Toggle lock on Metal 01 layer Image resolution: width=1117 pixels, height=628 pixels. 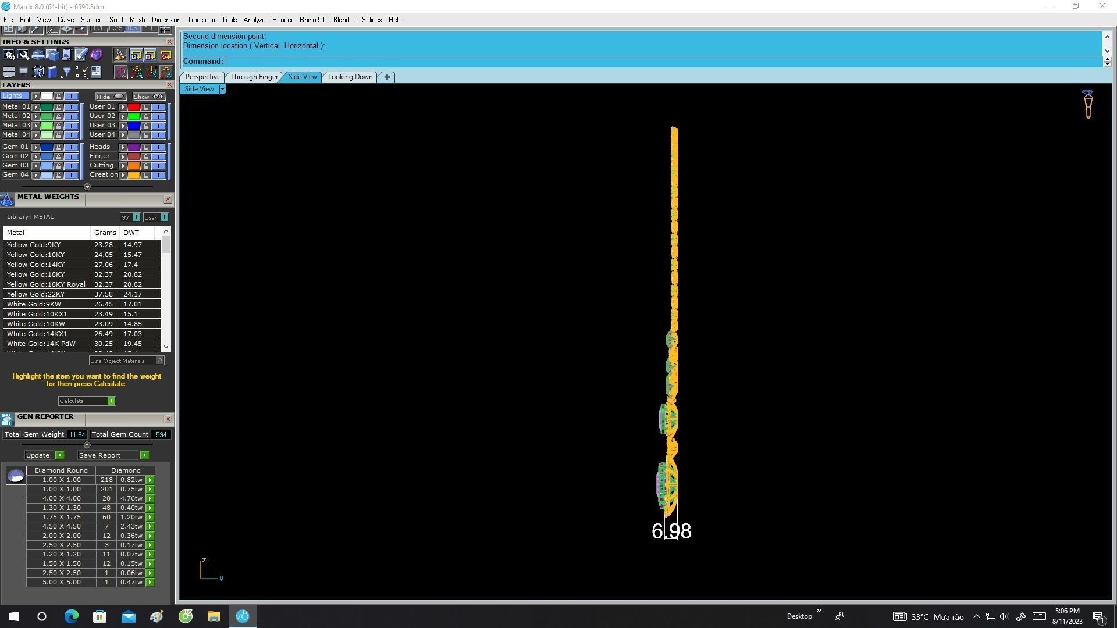click(x=58, y=107)
